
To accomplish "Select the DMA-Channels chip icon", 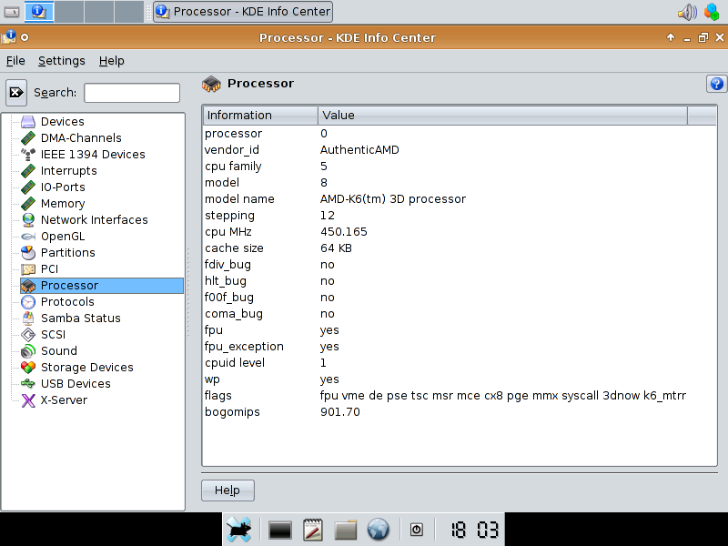I will point(28,138).
